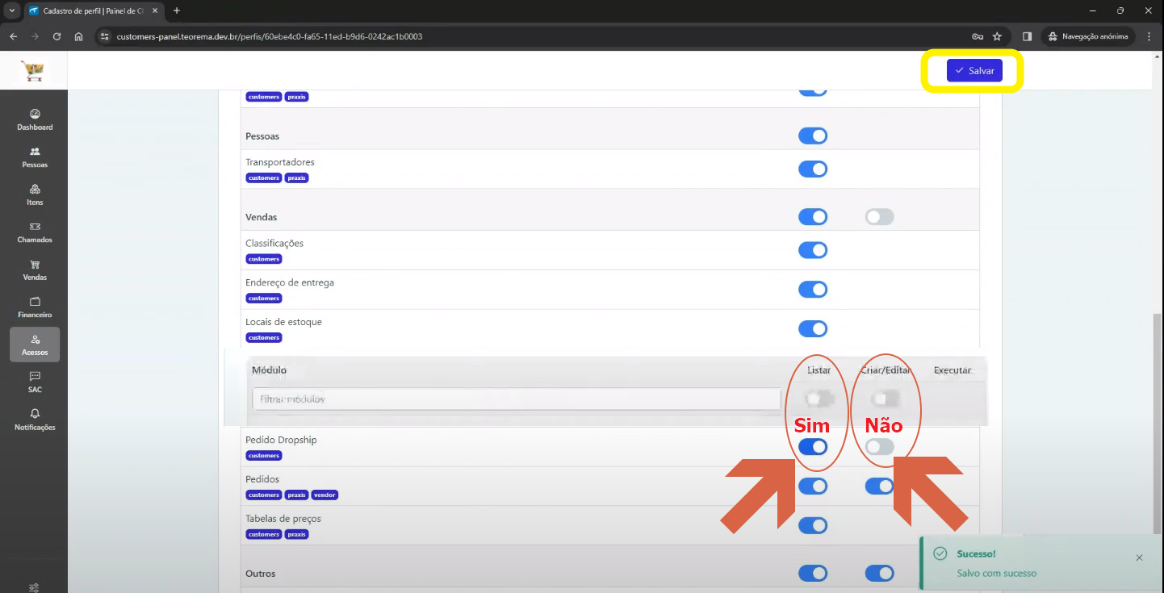This screenshot has height=593, width=1164.
Task: Open the browser side panel
Action: (x=1027, y=36)
